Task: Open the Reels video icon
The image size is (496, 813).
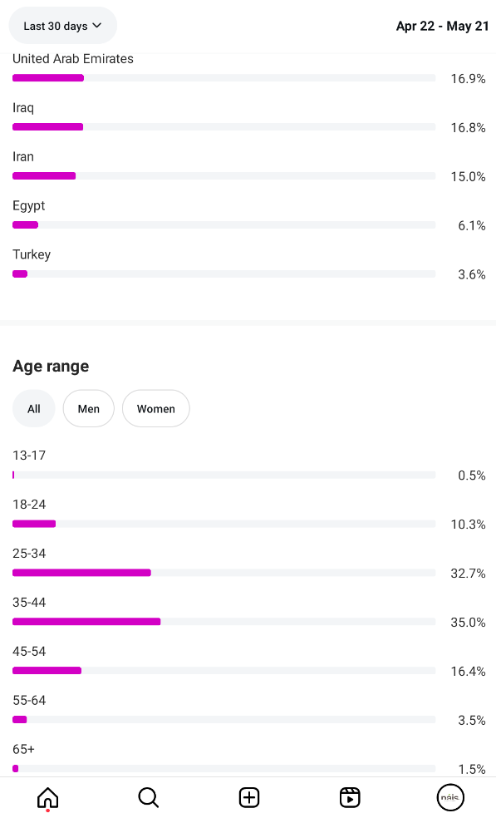Action: point(350,797)
